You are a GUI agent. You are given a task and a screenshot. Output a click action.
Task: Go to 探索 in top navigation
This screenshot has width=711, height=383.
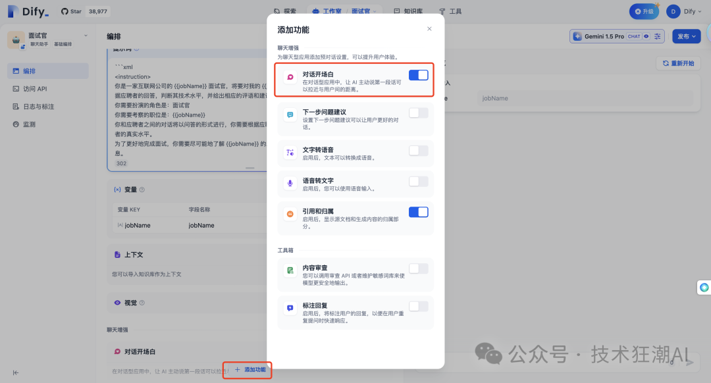(285, 11)
